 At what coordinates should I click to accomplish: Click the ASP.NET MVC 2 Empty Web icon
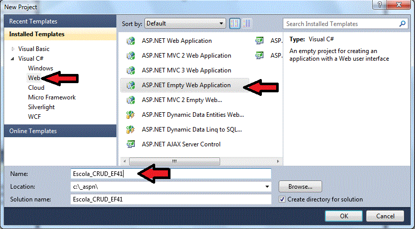pyautogui.click(x=131, y=100)
